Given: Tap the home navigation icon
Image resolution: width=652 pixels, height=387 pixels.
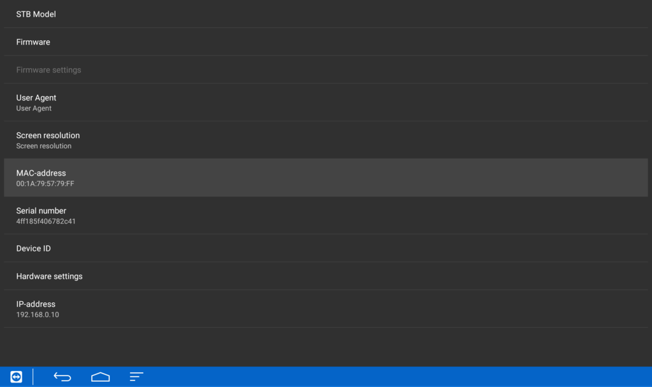Looking at the screenshot, I should tap(100, 377).
